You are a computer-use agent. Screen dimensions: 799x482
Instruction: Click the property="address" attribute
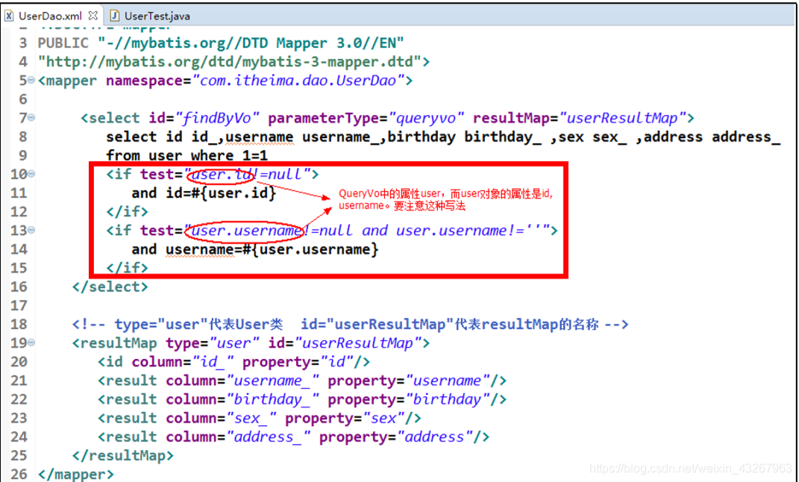pos(396,437)
